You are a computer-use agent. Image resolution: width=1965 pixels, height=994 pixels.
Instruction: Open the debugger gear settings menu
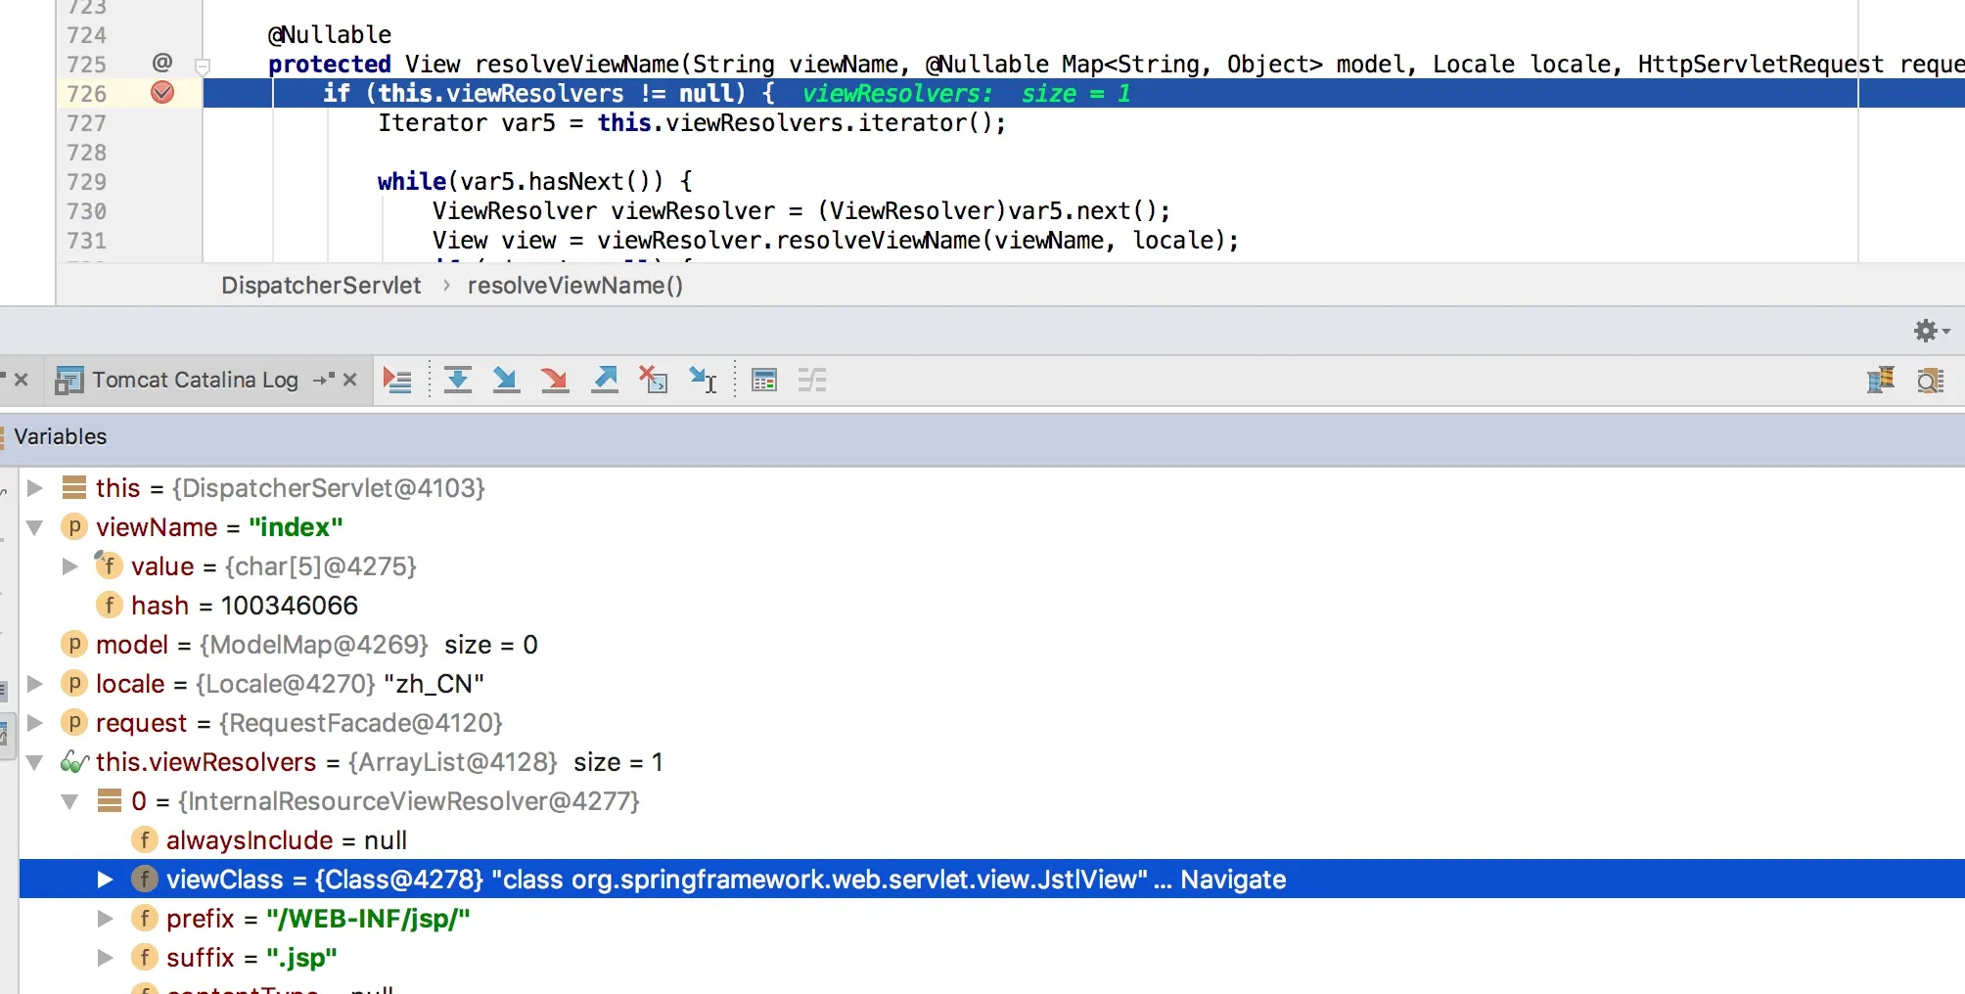(x=1931, y=331)
